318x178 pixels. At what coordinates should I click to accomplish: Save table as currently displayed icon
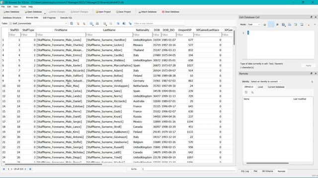91,24
